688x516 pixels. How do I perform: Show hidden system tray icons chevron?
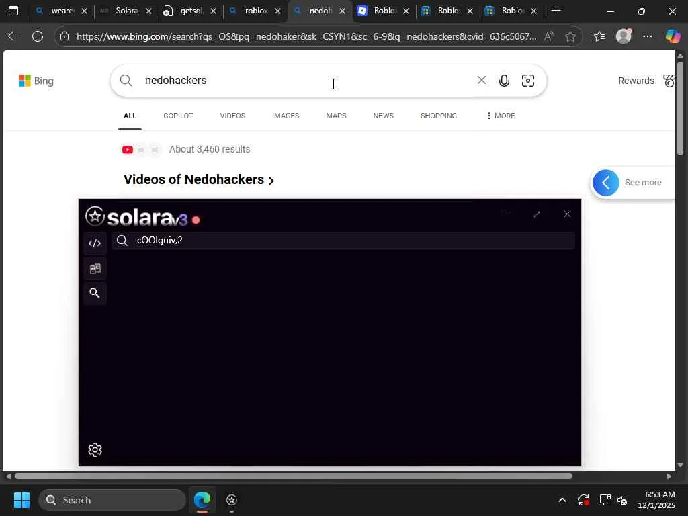[x=562, y=500]
